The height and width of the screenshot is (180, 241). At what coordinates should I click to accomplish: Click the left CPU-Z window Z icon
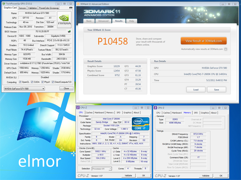(78, 107)
